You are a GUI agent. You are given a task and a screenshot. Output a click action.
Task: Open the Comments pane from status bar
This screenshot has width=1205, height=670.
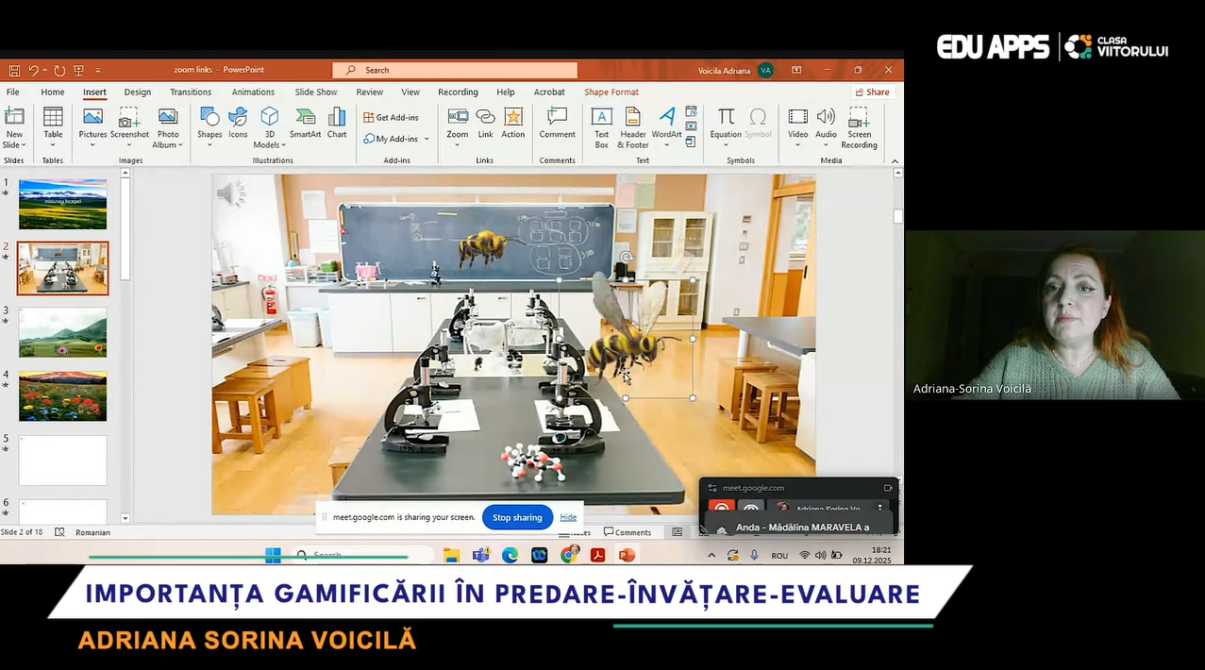tap(628, 532)
